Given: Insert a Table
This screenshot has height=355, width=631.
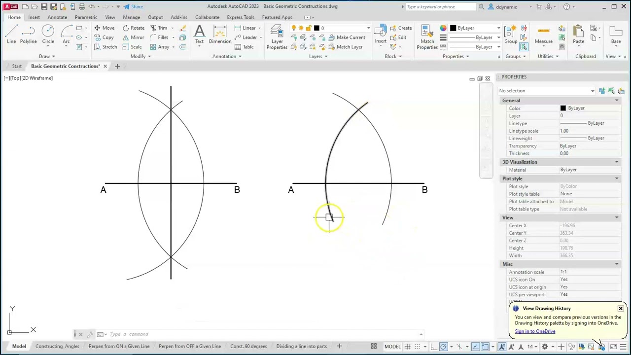Looking at the screenshot, I should point(244,47).
